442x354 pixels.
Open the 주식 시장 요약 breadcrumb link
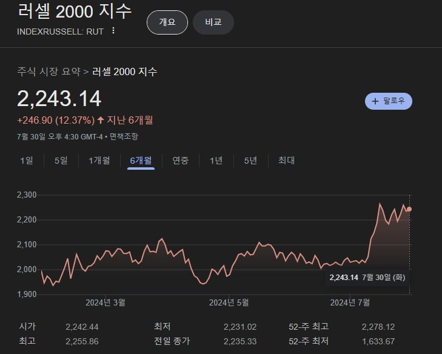(x=49, y=72)
